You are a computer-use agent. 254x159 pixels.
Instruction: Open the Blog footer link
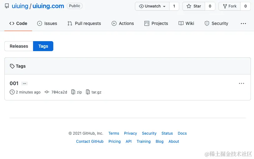[160, 142]
